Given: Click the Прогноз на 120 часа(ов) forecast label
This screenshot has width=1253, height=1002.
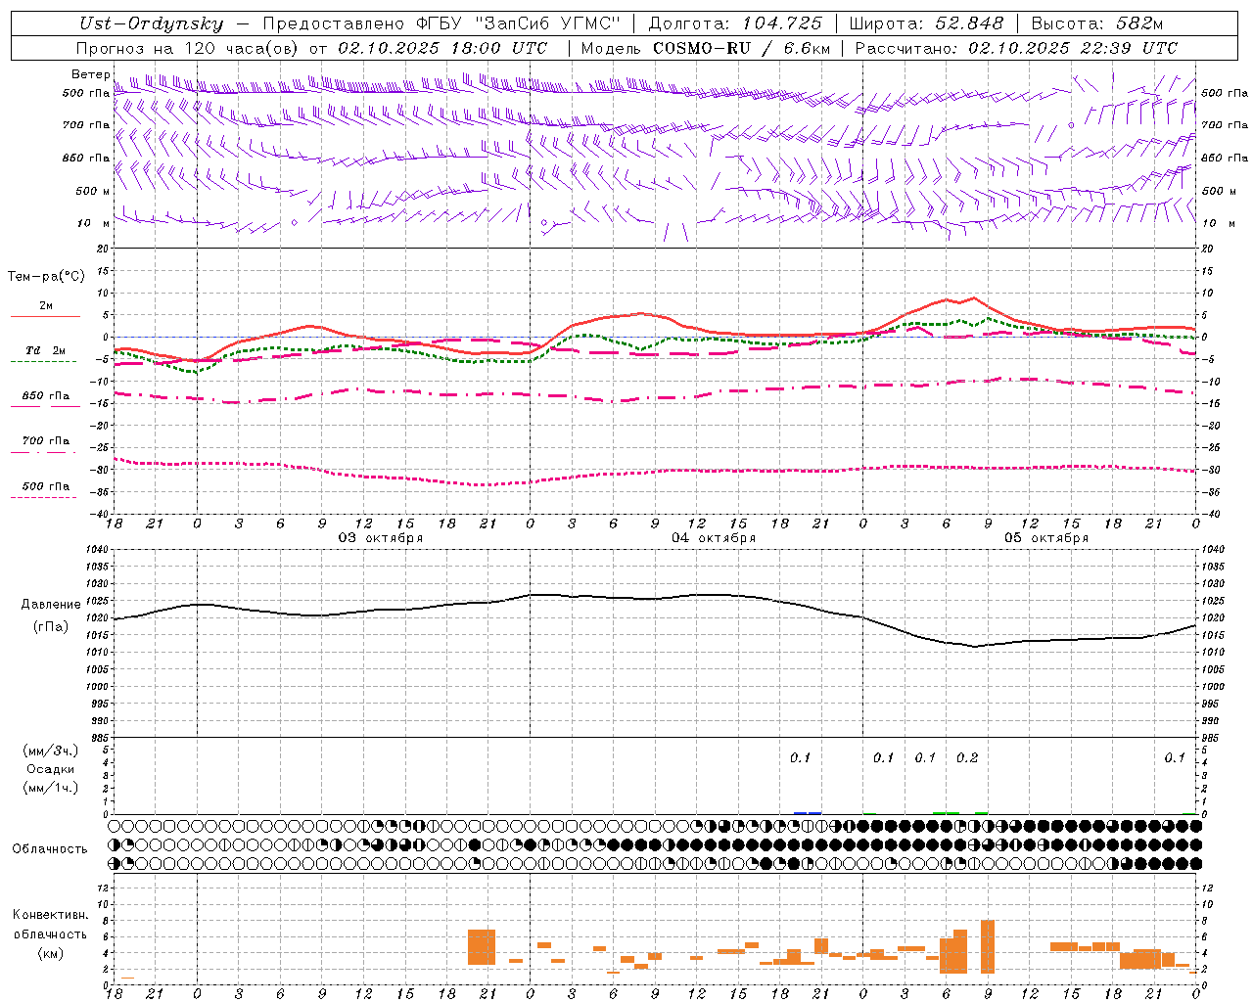Looking at the screenshot, I should coord(189,48).
